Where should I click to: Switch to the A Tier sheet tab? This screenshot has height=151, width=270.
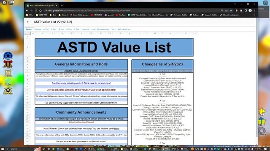coord(69,29)
